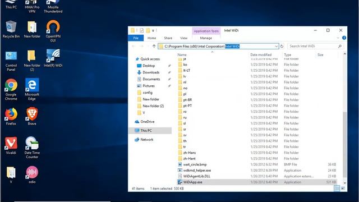This screenshot has height=202, width=359.
Task: Switch to Large icons view icon
Action: coord(343,189)
